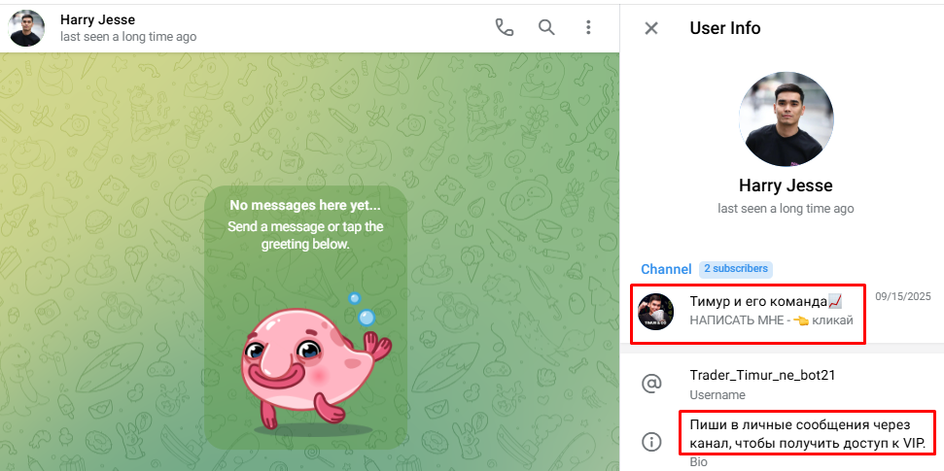Copy the Trader_Timur_ne_bot21 username
944x471 pixels.
pos(762,375)
